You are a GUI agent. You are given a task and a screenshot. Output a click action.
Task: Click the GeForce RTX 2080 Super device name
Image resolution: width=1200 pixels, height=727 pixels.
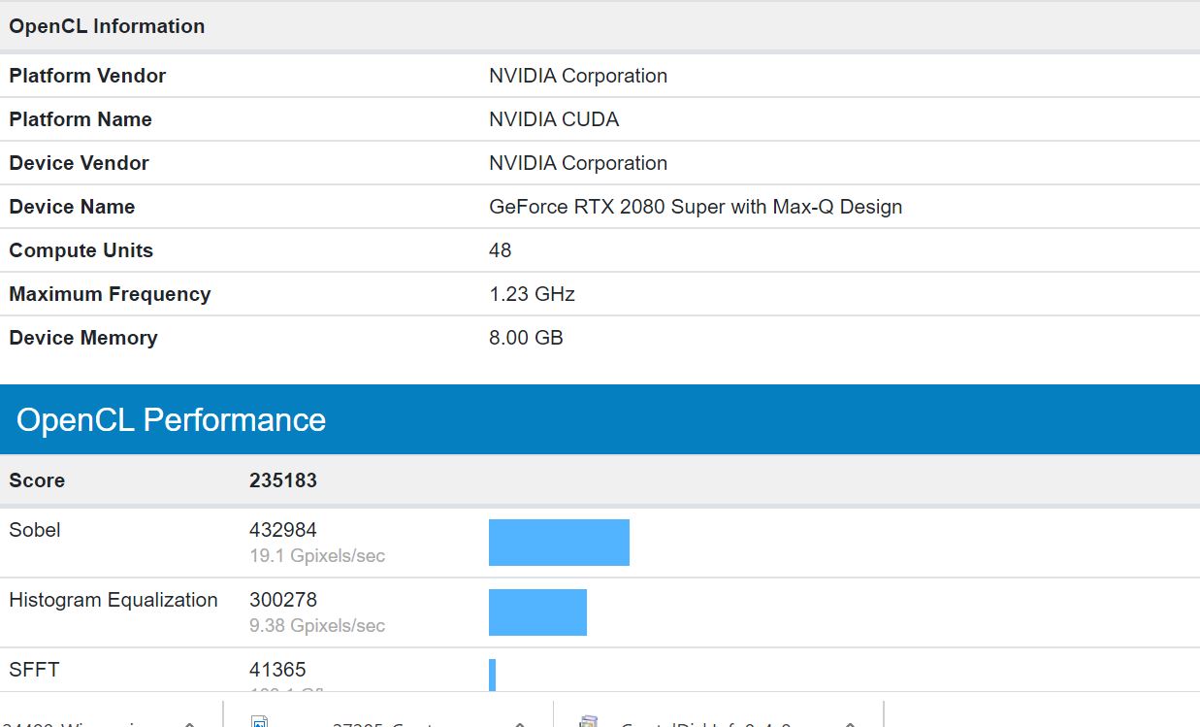click(696, 207)
